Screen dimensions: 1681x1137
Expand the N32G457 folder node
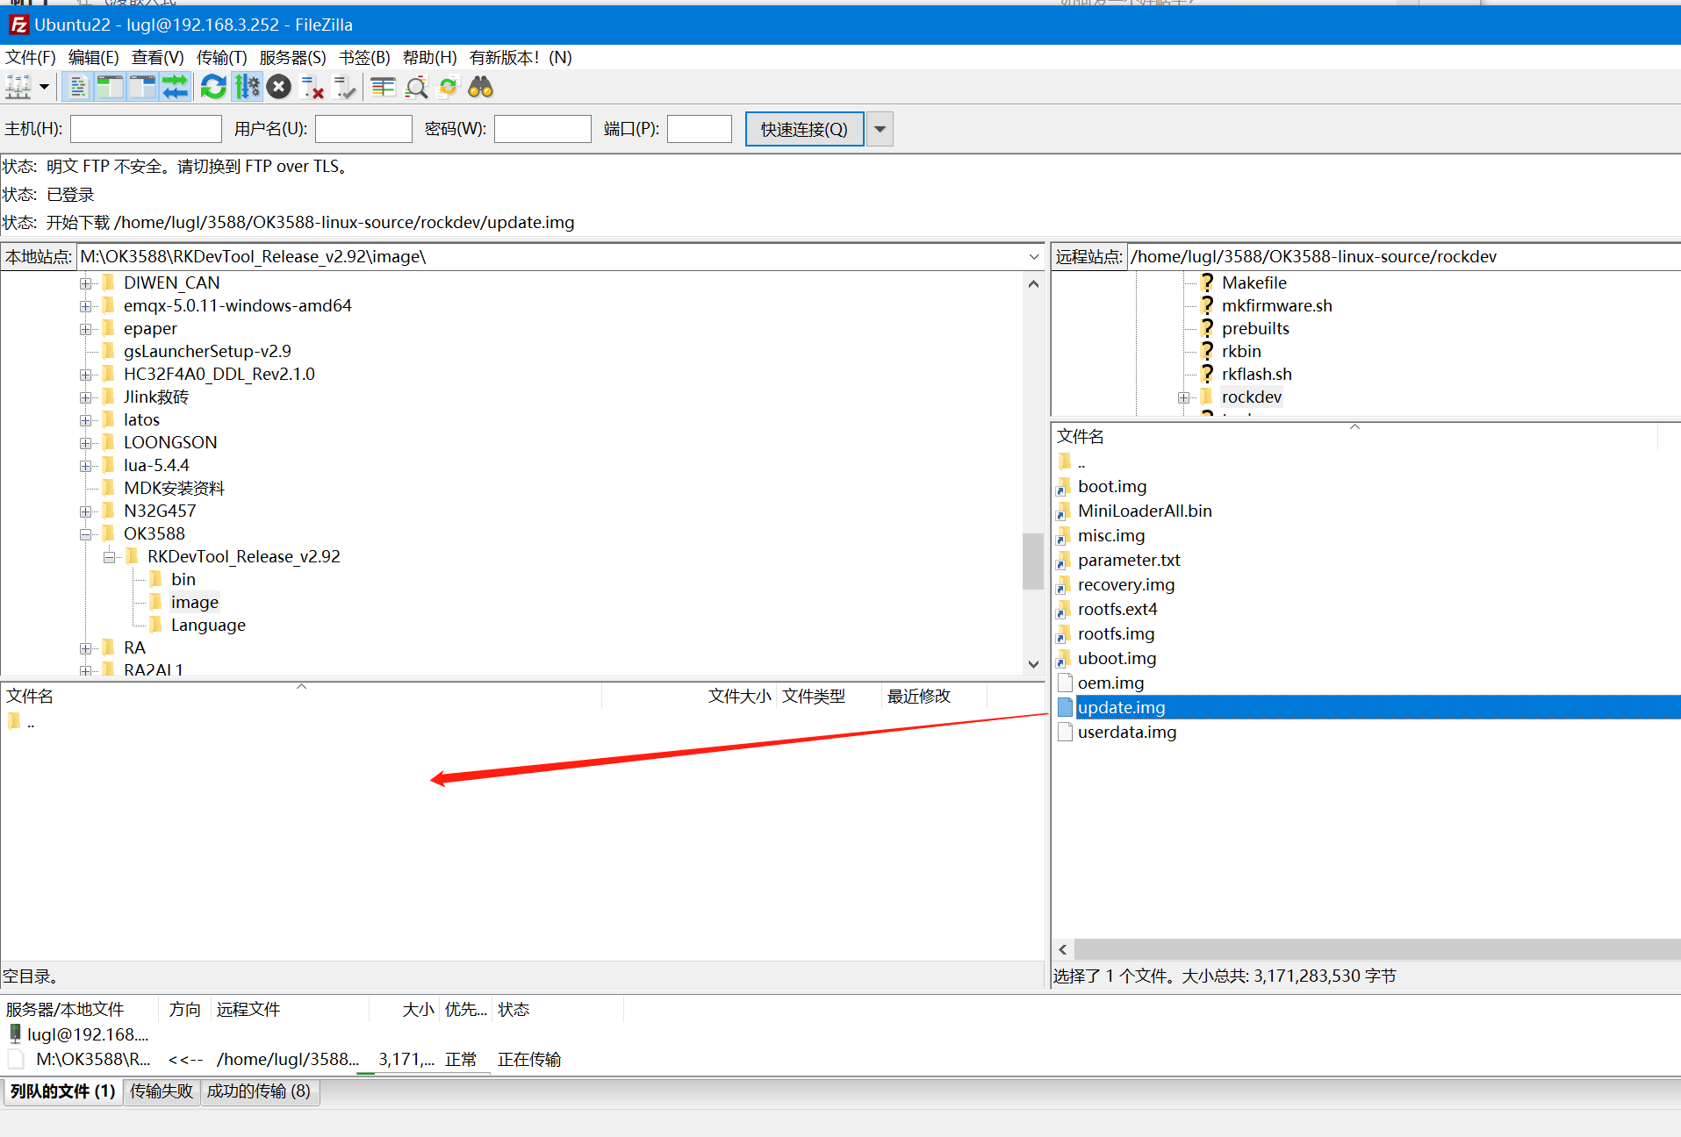85,511
